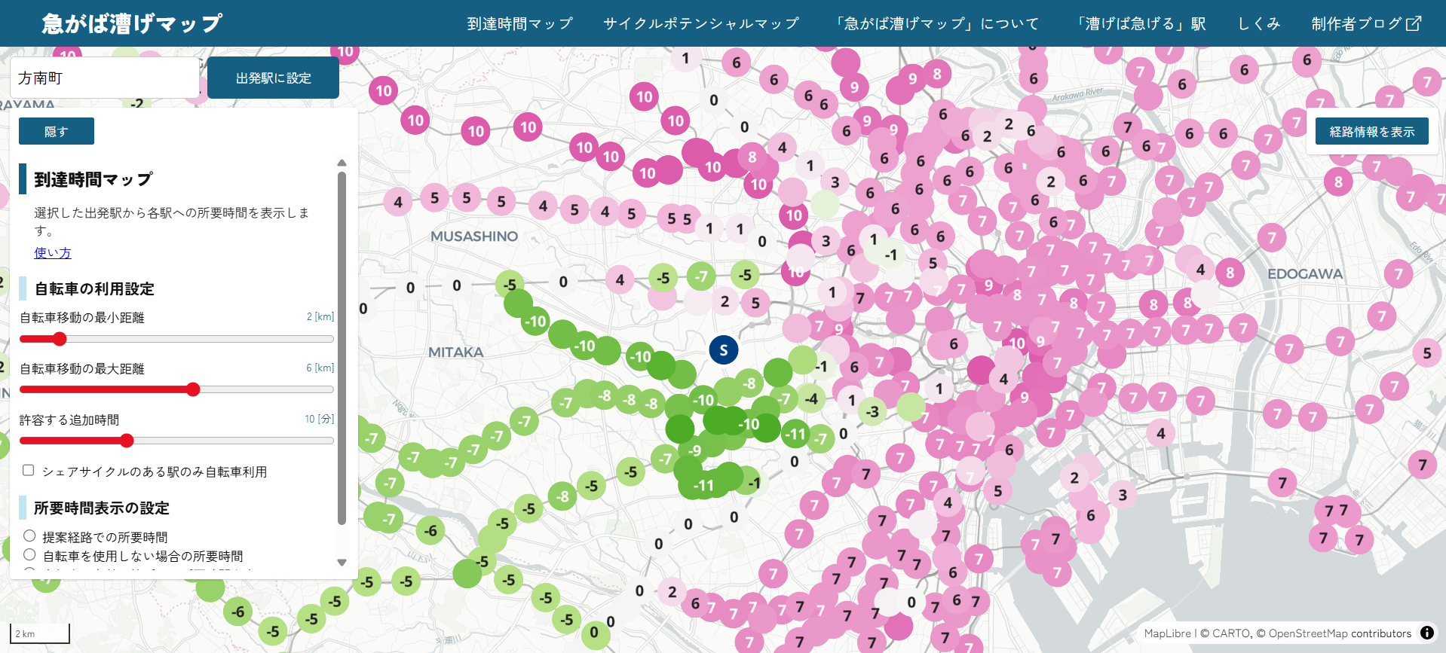This screenshot has height=653, width=1446.
Task: Open the 使い方 link
Action: pos(52,253)
